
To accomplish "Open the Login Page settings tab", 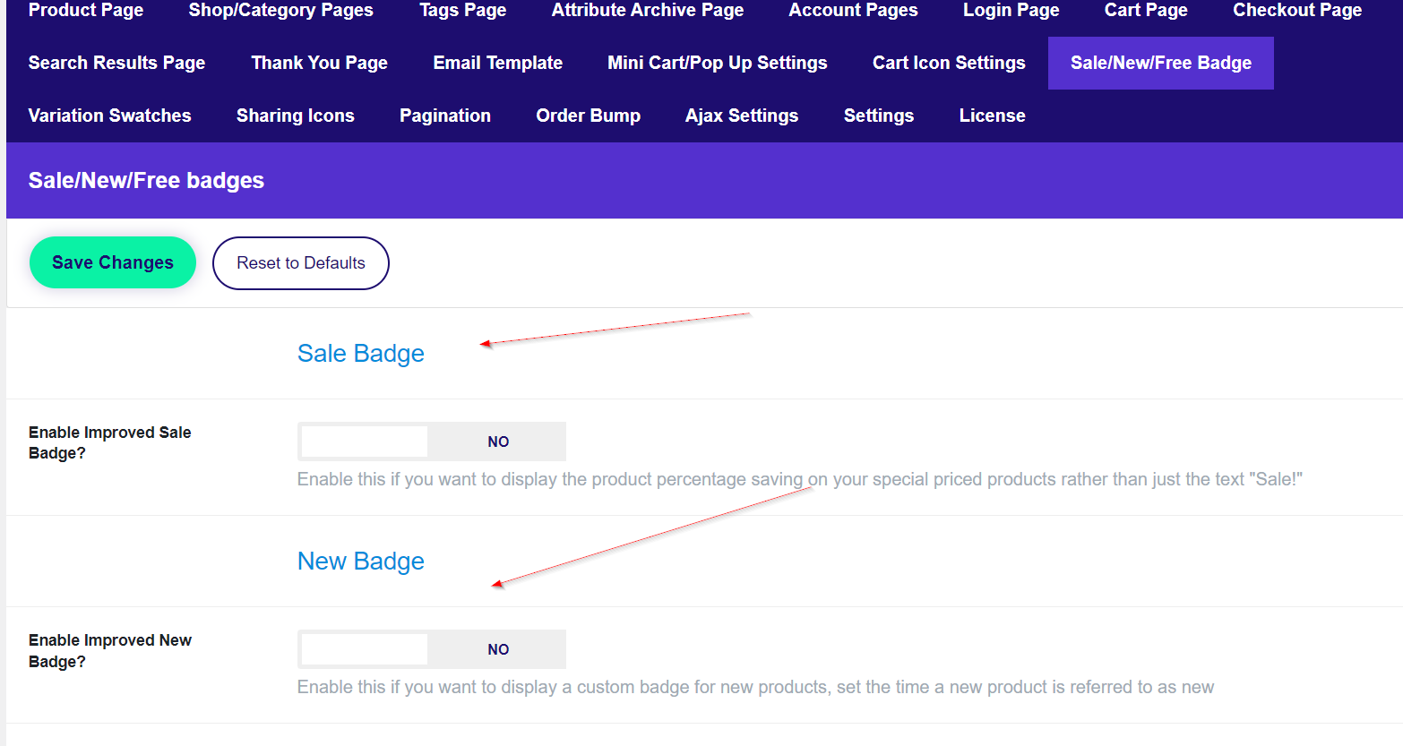I will pyautogui.click(x=1011, y=11).
